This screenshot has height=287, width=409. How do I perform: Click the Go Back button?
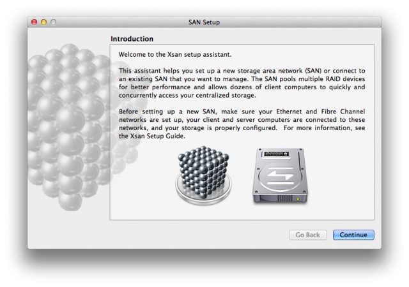(x=308, y=235)
